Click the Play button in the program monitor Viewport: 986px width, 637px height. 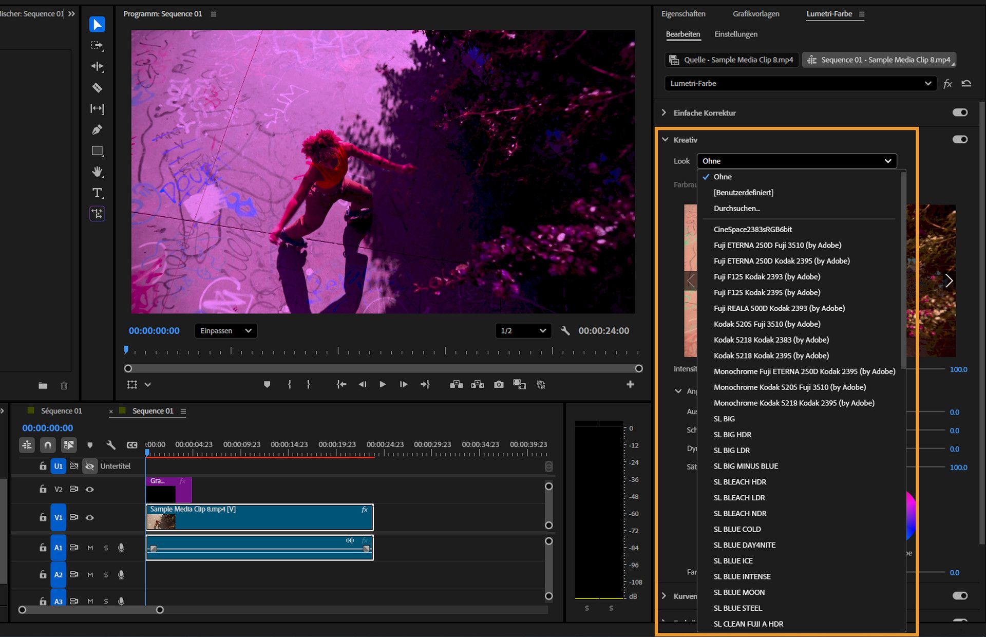[x=383, y=384]
